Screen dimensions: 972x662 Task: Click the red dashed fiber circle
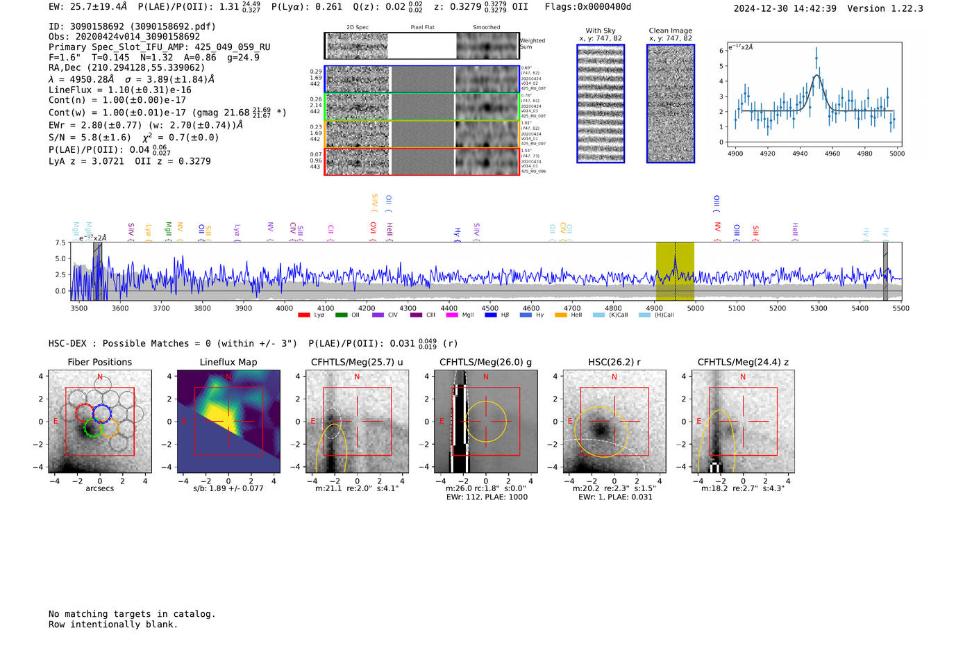click(x=83, y=413)
